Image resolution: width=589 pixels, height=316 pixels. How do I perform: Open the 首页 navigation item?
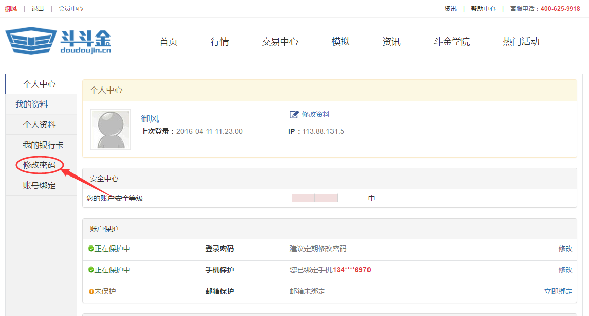[x=168, y=42]
